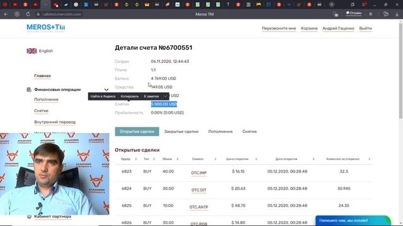Viewport: 403px width, 226px height.
Task: Sort table by the Цена открытия column arrows
Action: click(x=256, y=159)
